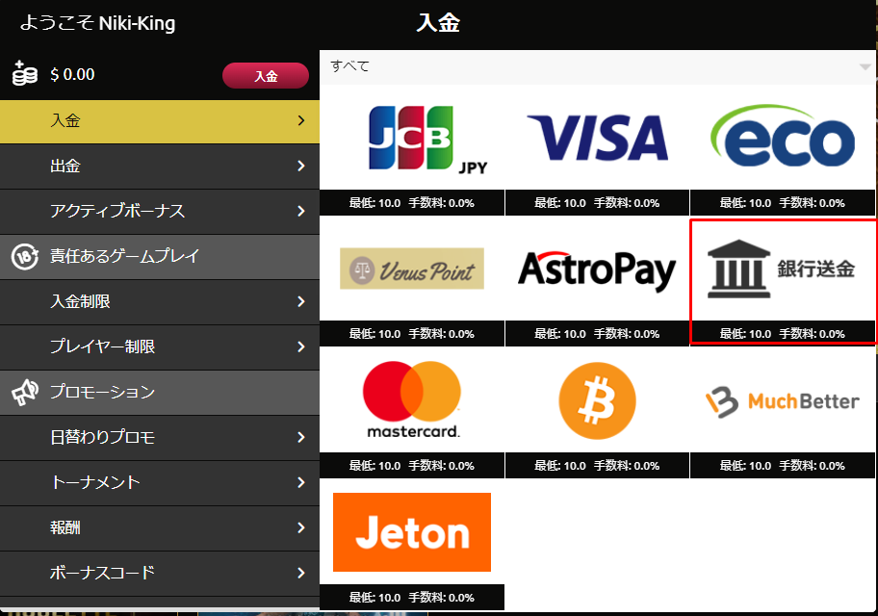Expand the 出金 withdrawal menu item

pos(160,167)
